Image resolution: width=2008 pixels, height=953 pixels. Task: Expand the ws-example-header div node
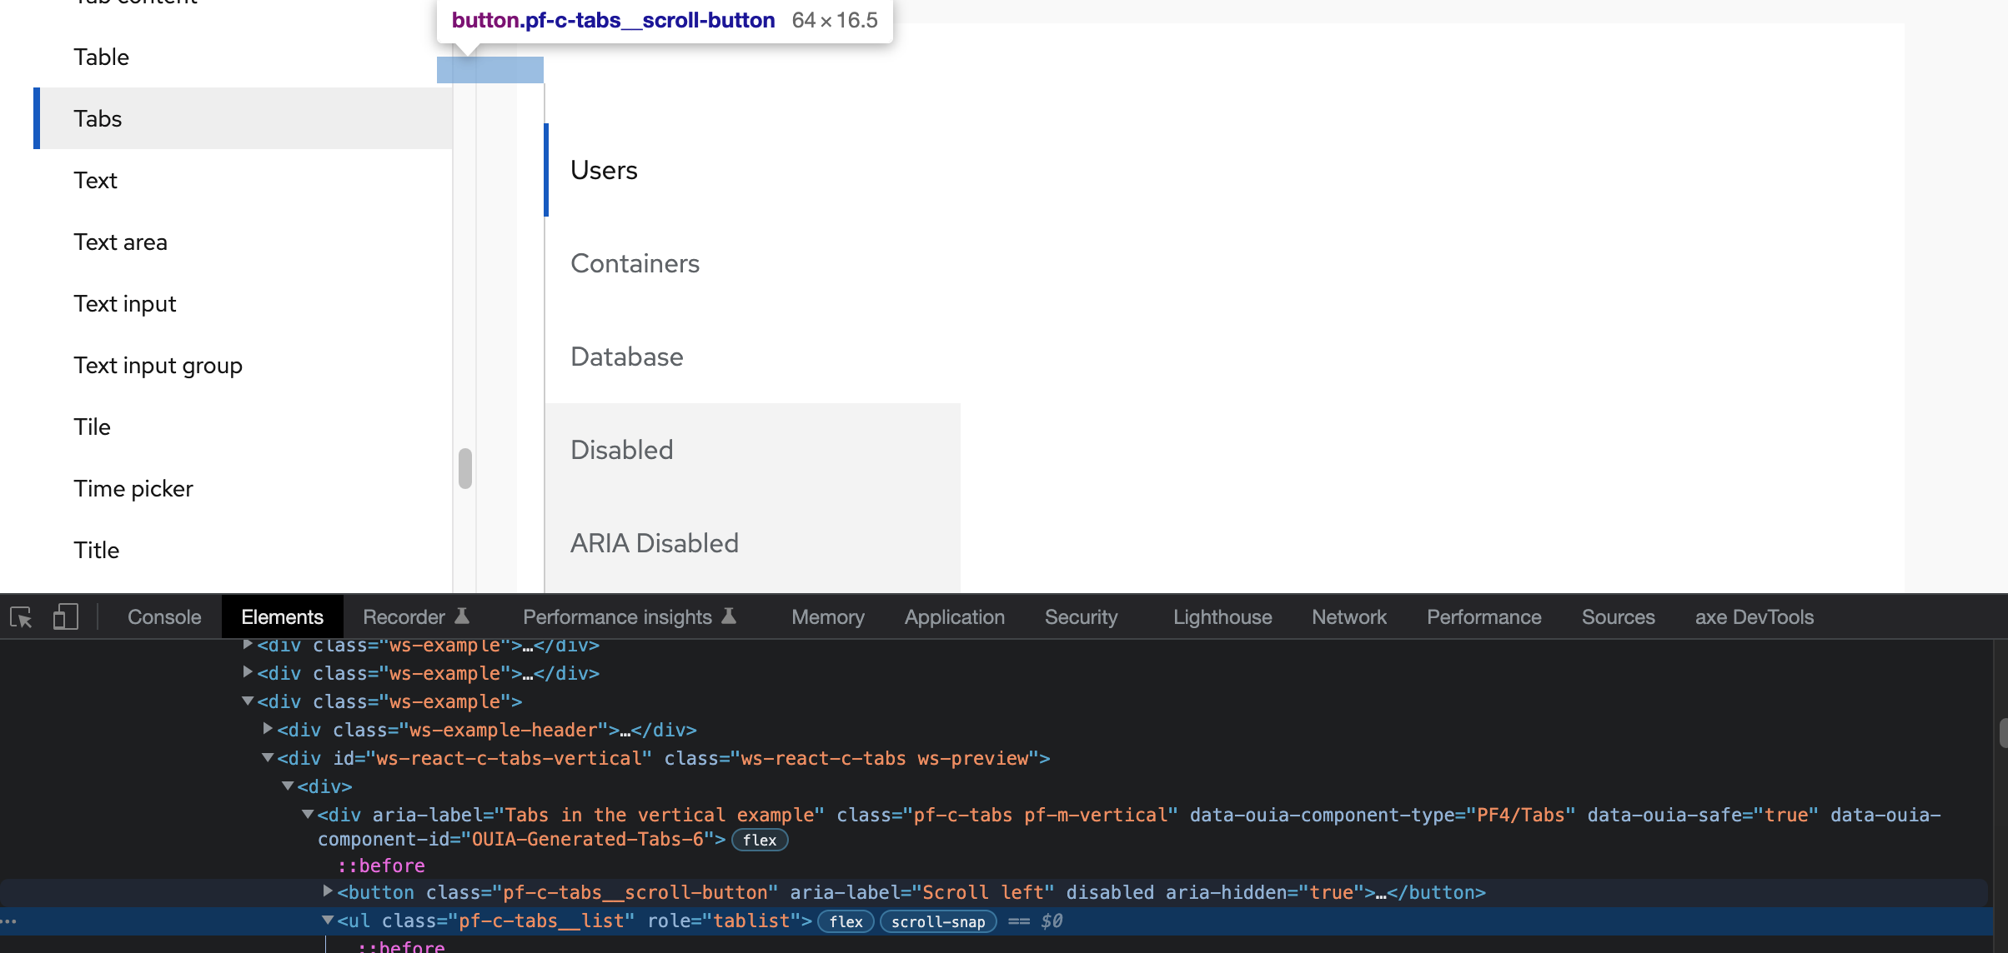pyautogui.click(x=268, y=729)
